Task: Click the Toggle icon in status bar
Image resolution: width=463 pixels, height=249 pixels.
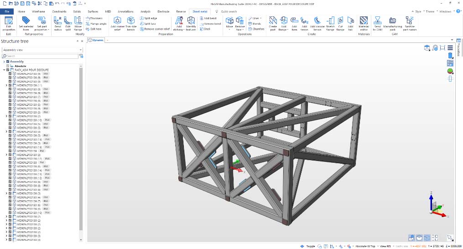Action: 302,246
